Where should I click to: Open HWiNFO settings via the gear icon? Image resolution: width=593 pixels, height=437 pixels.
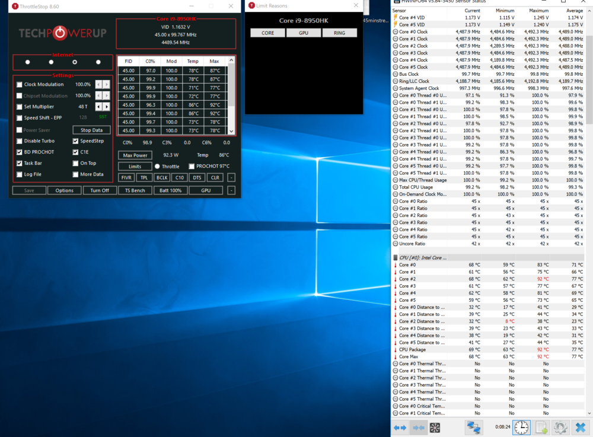[x=560, y=427]
